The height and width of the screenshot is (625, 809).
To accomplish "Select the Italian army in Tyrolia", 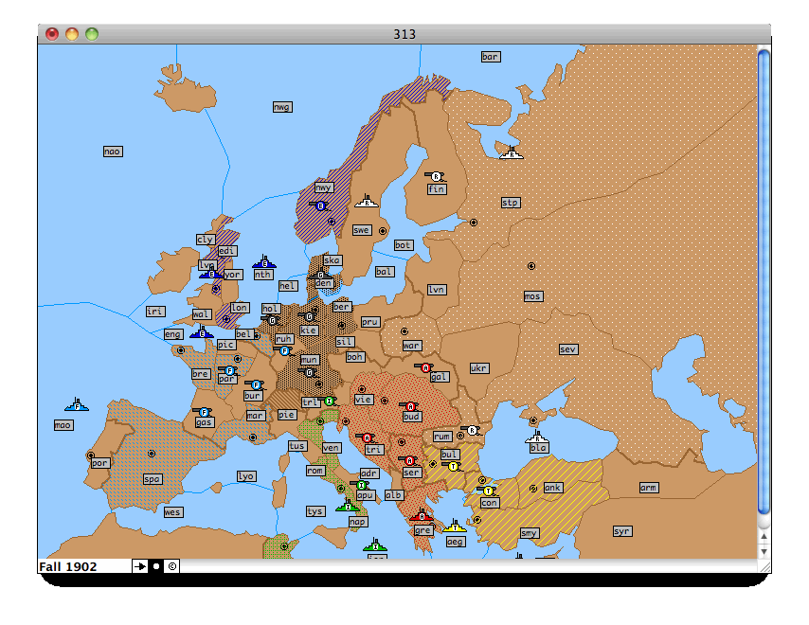I will tap(328, 401).
